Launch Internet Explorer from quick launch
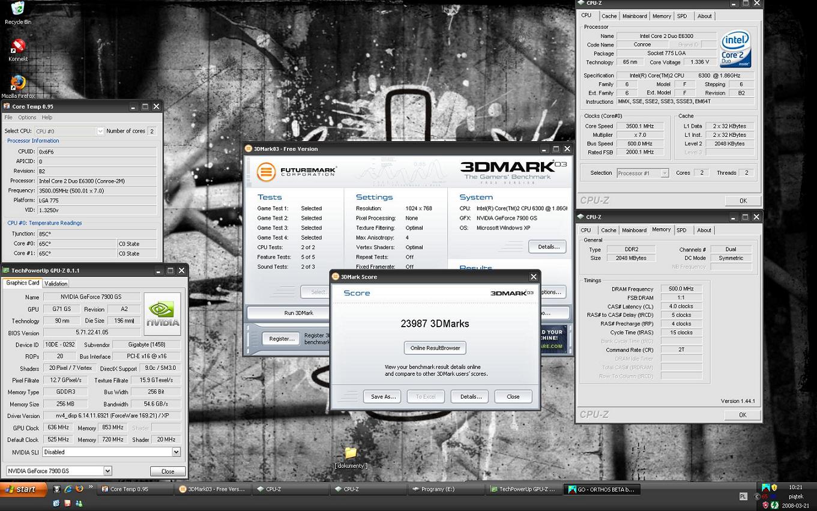The width and height of the screenshot is (817, 511). pos(68,489)
